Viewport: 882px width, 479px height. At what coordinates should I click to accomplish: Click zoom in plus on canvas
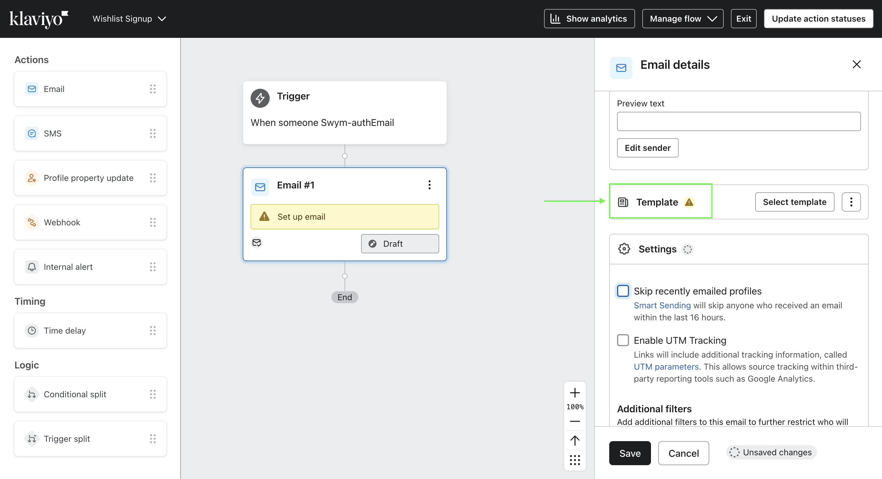coord(575,392)
